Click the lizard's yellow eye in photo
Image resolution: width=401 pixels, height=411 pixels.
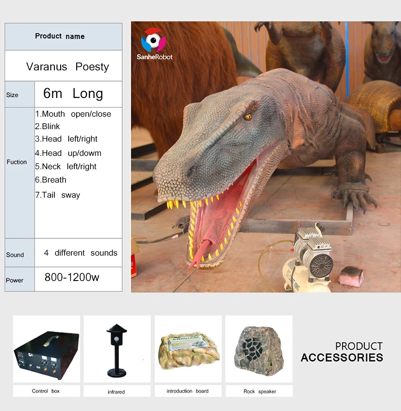pos(248,117)
